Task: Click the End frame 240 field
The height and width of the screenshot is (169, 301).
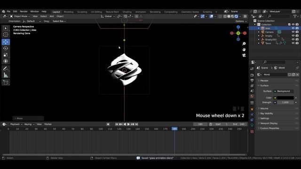Action: 238,124
